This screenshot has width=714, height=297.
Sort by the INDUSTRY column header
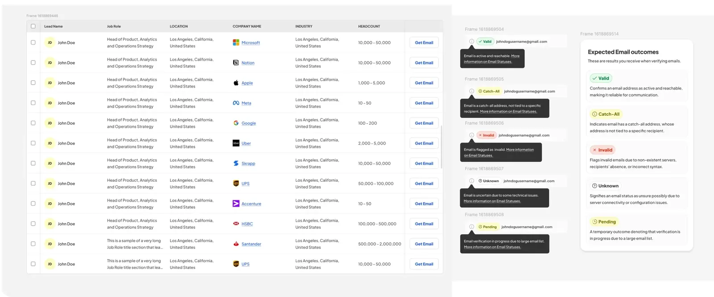(x=304, y=26)
